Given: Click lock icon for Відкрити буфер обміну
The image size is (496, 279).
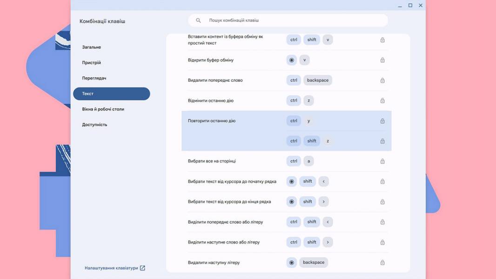Looking at the screenshot, I should coord(382,60).
